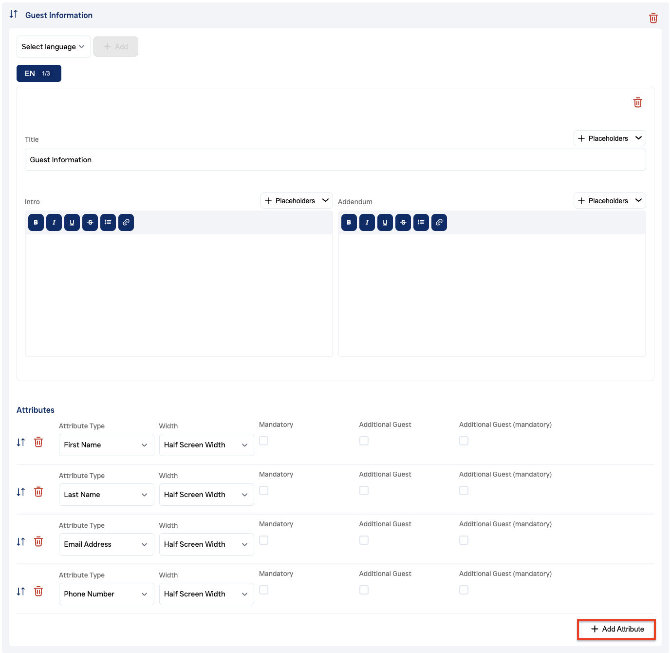
Task: Reorder the Email Address attribute row
Action: [x=21, y=541]
